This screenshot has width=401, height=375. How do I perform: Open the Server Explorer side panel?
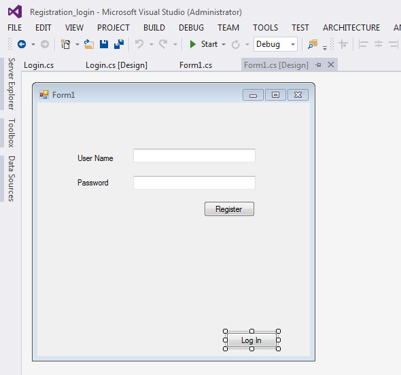[12, 84]
